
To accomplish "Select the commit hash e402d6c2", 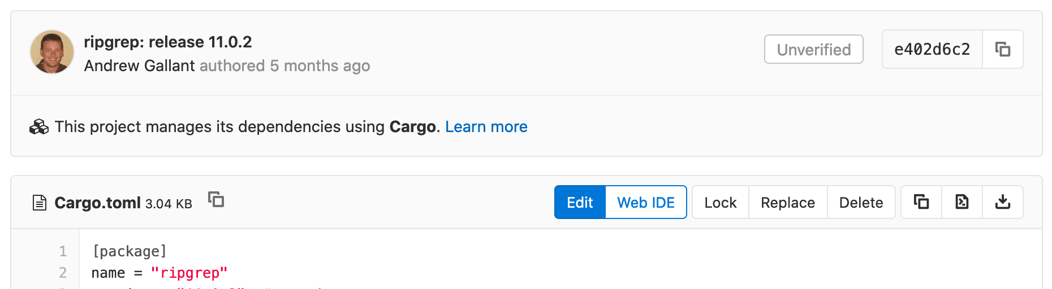I will (932, 50).
